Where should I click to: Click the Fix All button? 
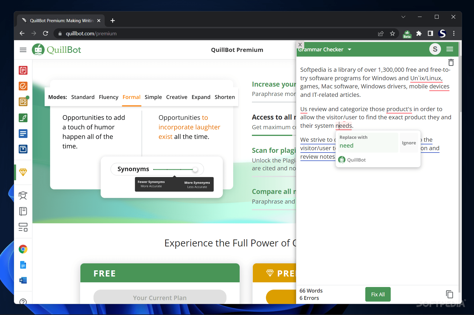click(378, 294)
